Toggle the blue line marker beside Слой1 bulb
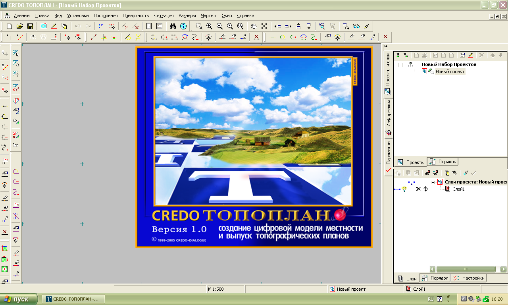Viewport: 508px width, 305px height. click(397, 189)
